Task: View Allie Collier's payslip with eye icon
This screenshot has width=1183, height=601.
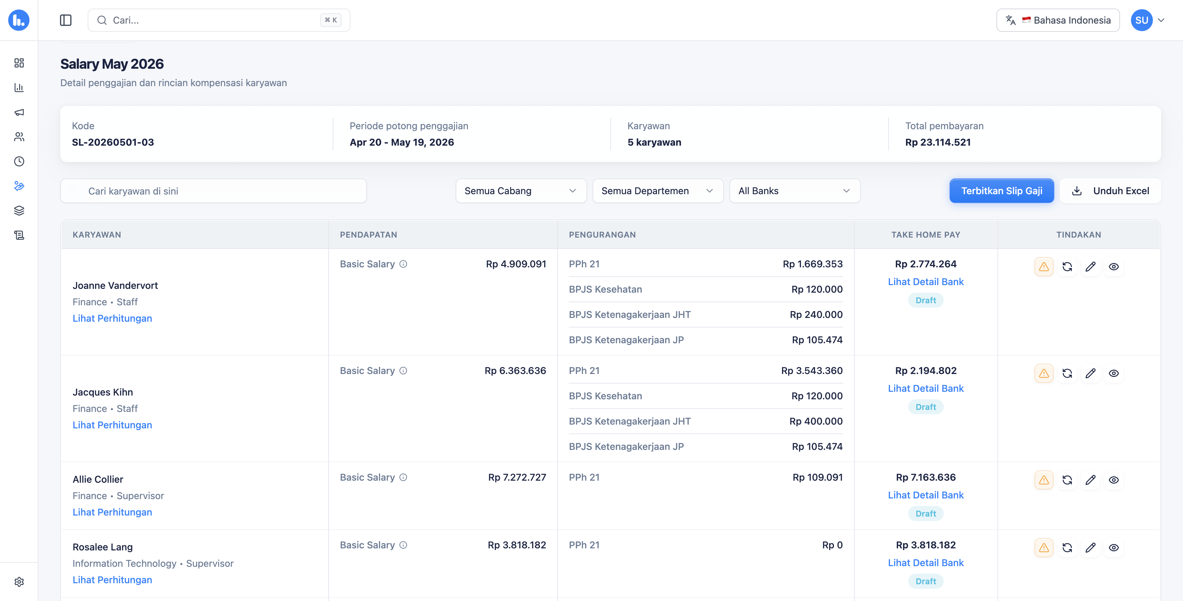Action: (1114, 480)
